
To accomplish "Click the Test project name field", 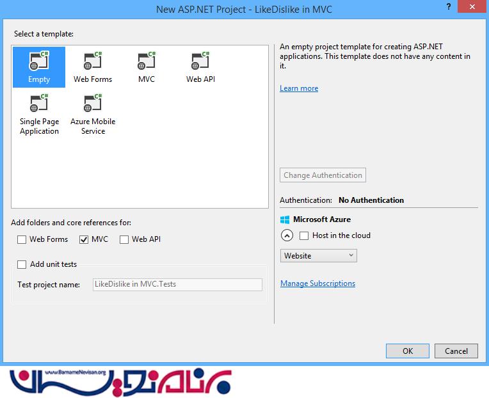I will [176, 285].
